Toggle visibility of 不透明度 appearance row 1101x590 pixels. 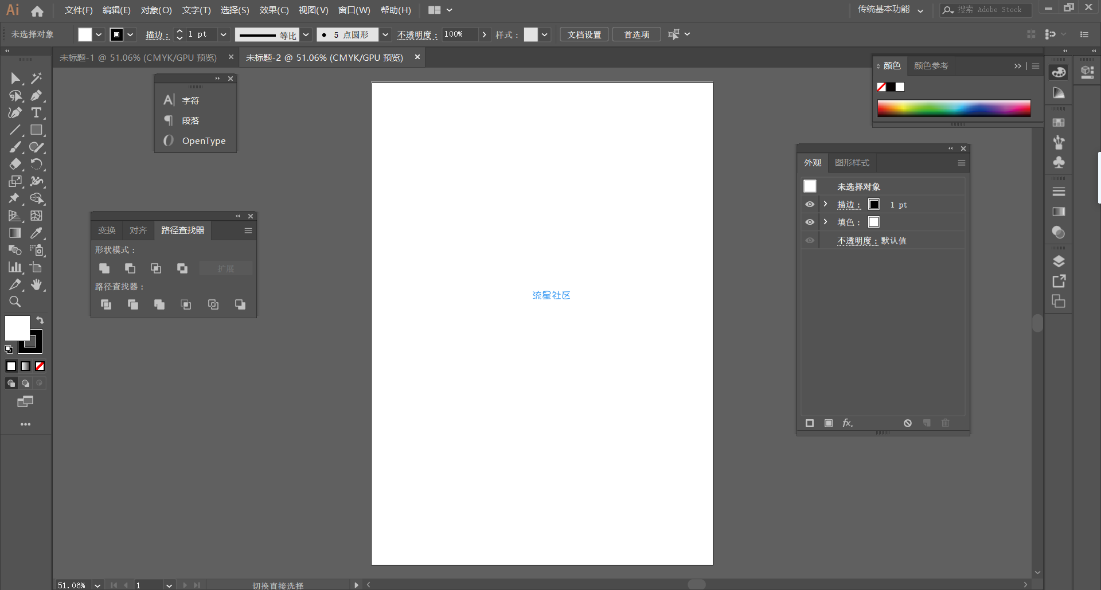[810, 240]
